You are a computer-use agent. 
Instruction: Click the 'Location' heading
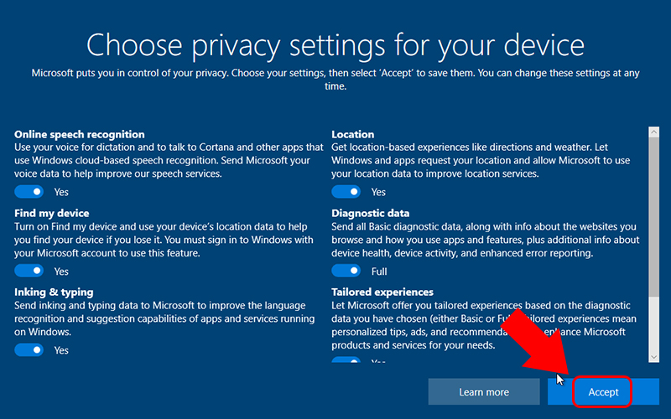pos(352,134)
